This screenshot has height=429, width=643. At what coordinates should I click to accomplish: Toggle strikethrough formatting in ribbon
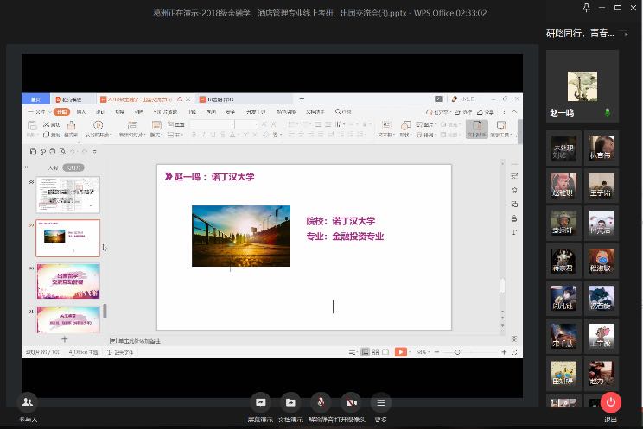pyautogui.click(x=223, y=135)
